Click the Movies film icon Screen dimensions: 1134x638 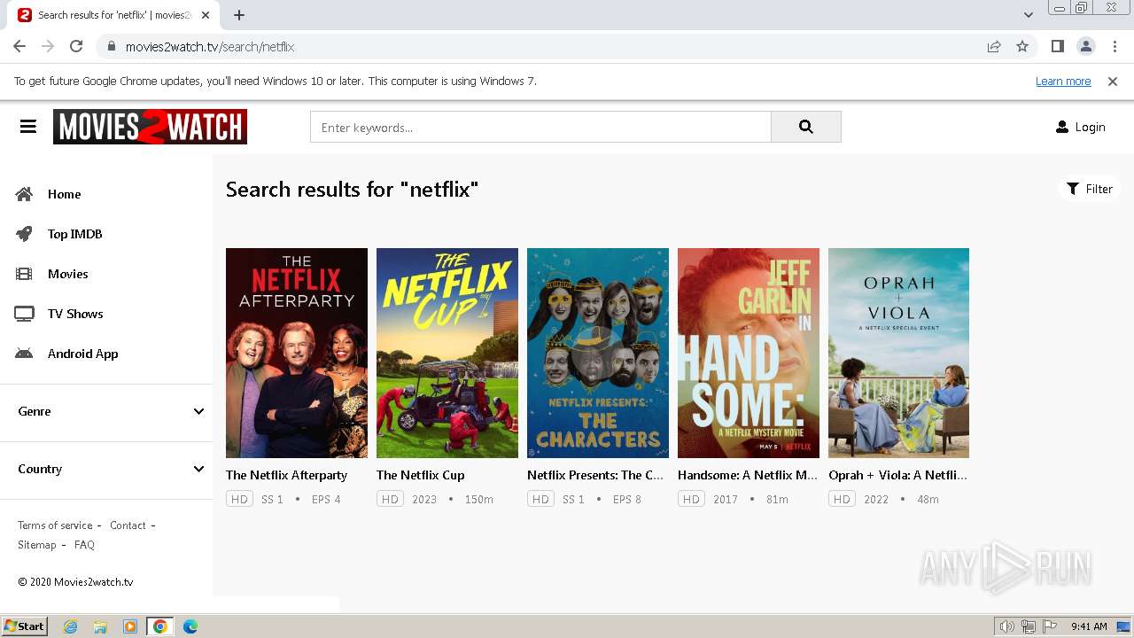[x=24, y=274]
